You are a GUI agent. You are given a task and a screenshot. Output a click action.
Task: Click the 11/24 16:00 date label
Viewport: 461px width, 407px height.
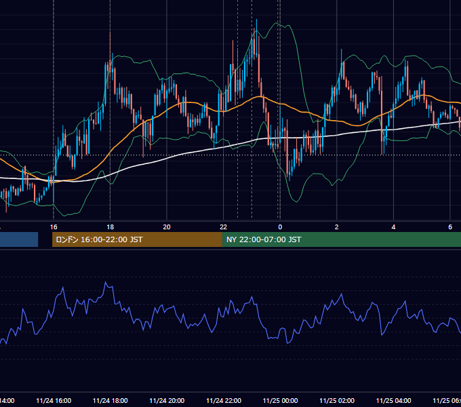click(54, 400)
